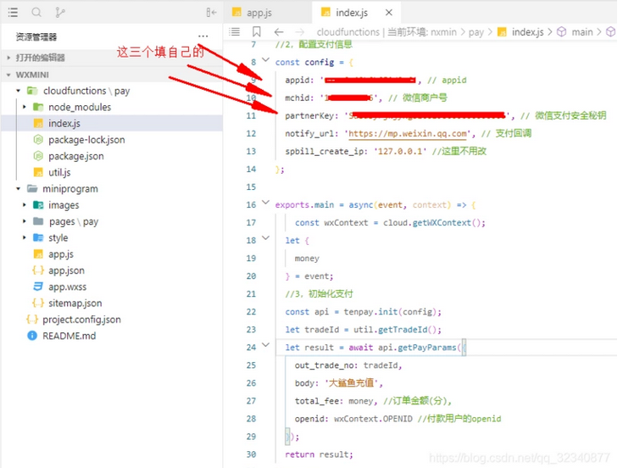Screen dimensions: 623x468
Task: Click 'wxContext.OPENID' on line 28
Action: pos(373,419)
